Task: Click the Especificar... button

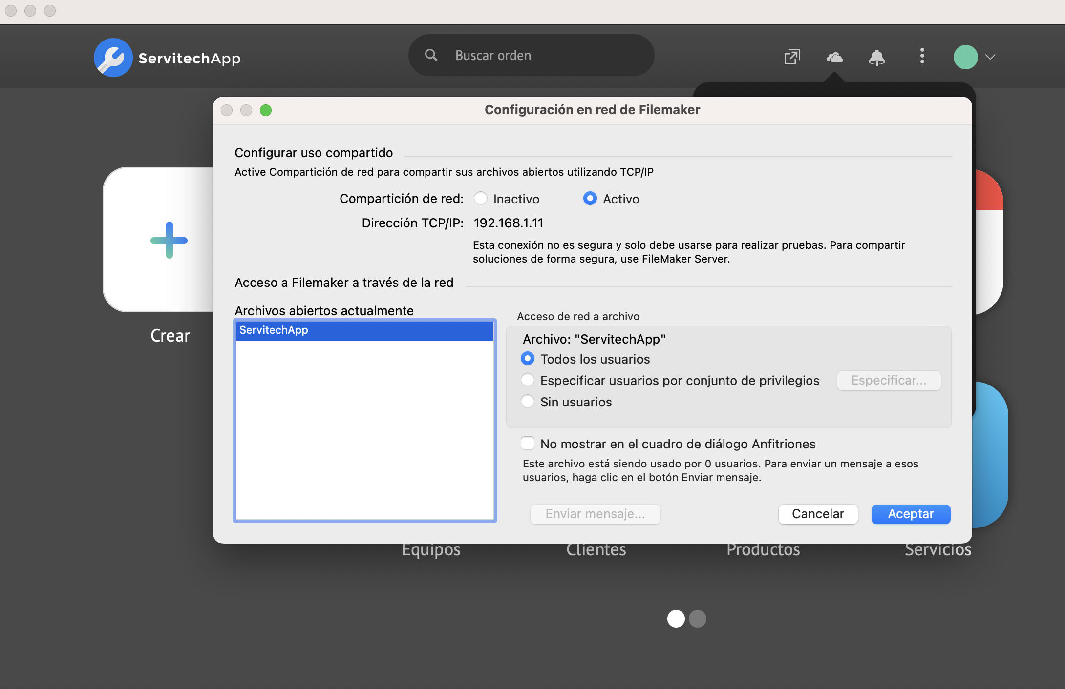Action: [889, 380]
